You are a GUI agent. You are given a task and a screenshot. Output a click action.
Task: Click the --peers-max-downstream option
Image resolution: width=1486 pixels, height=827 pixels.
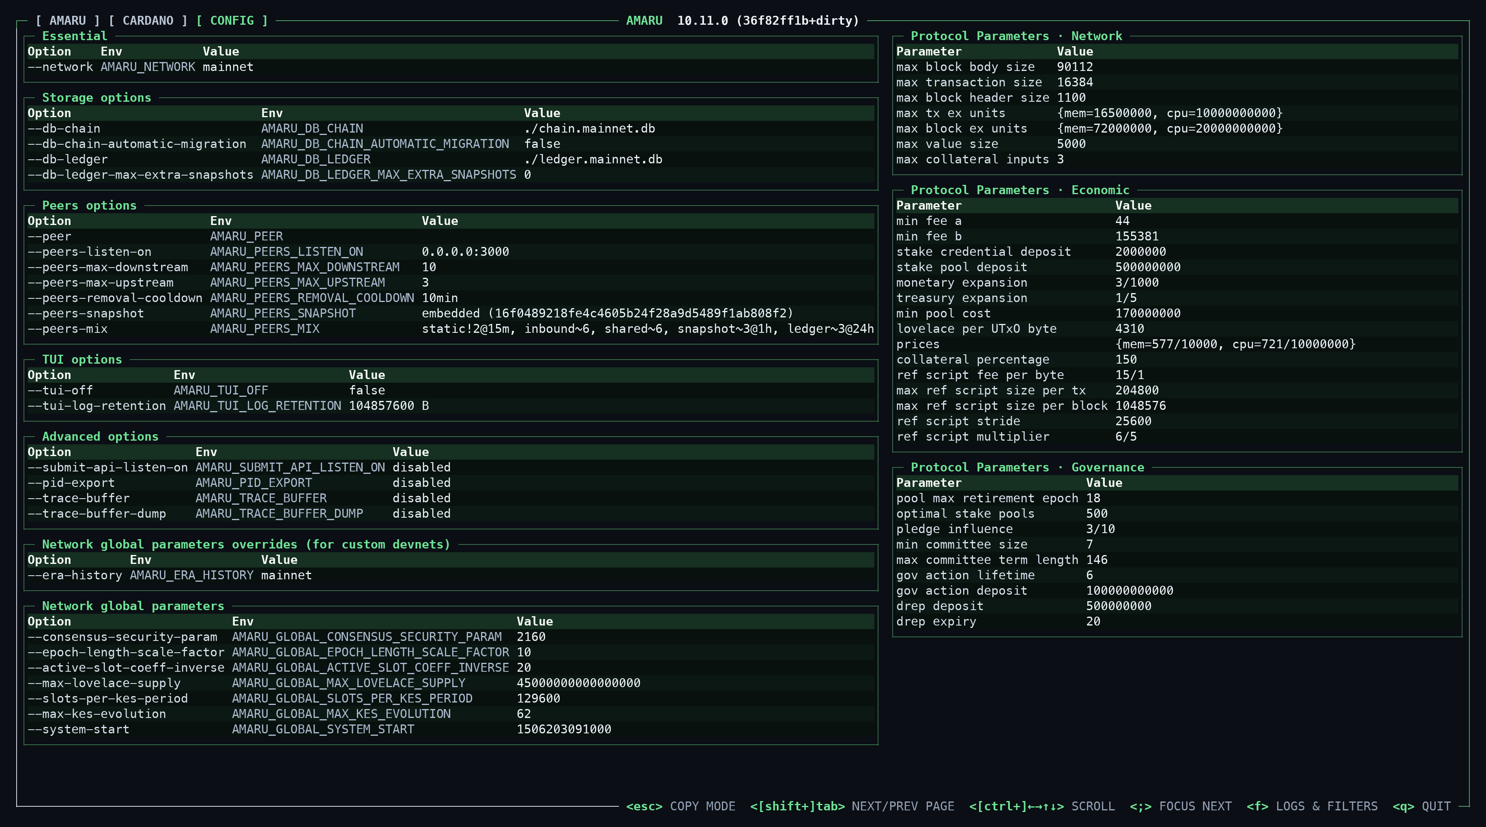108,267
